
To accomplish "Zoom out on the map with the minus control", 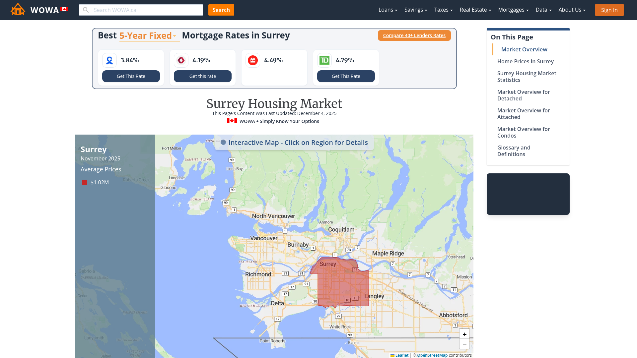I will (464, 344).
